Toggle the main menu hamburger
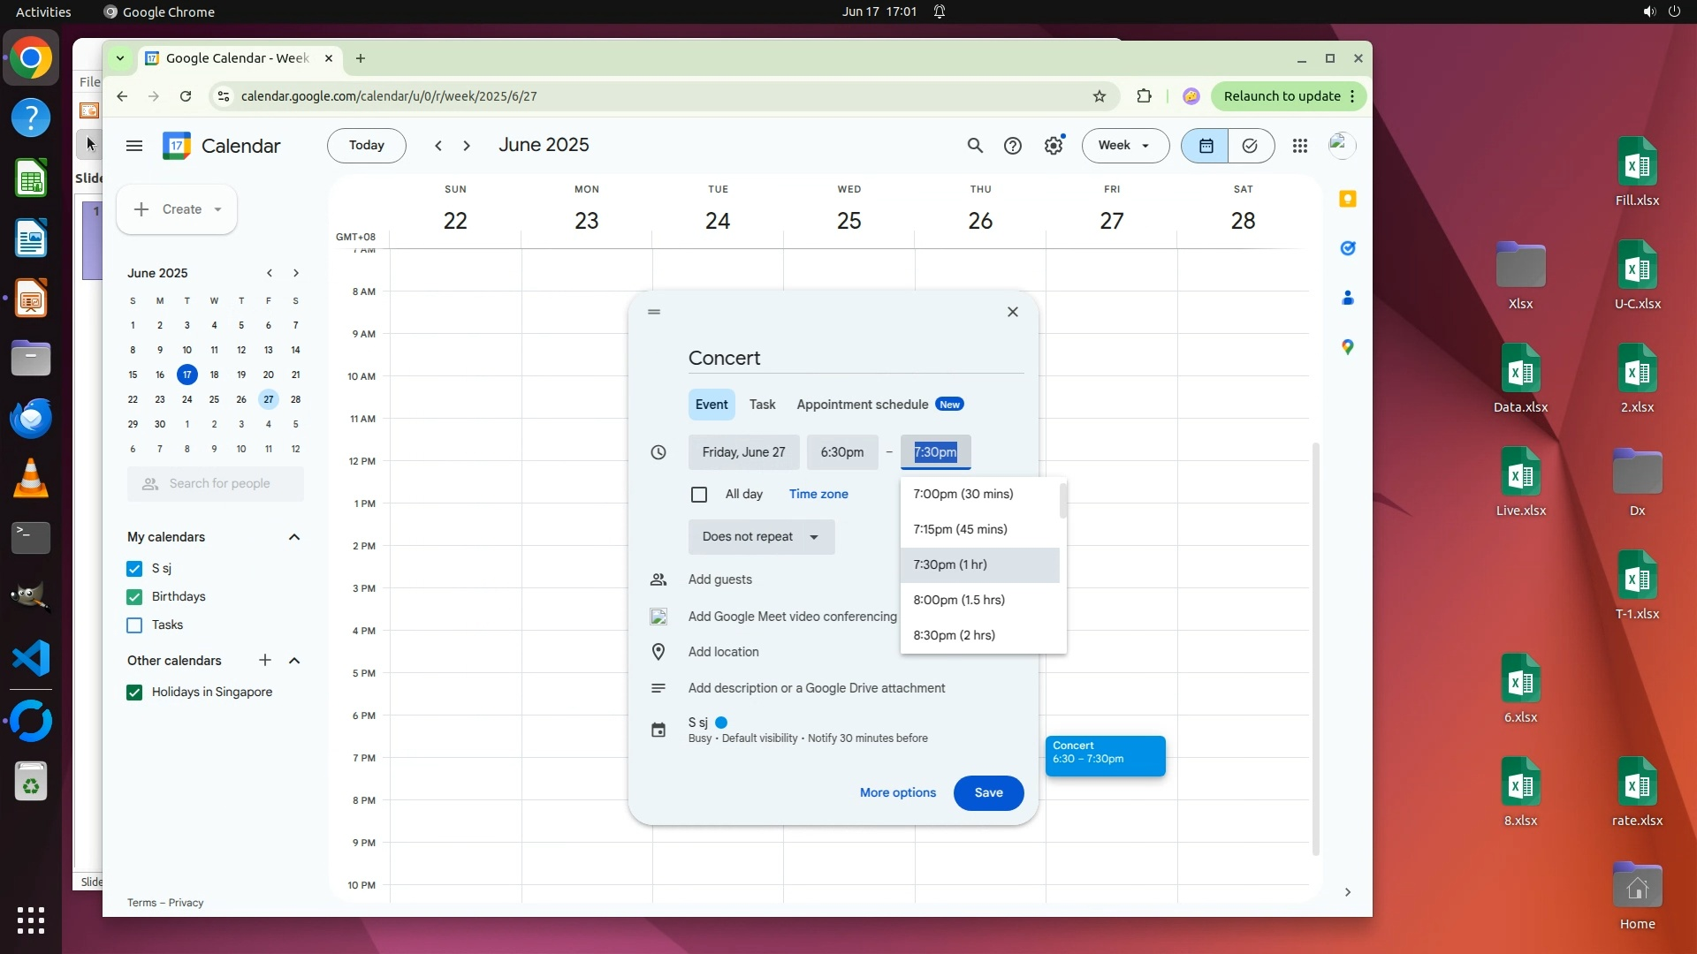The image size is (1697, 954). 134,146
